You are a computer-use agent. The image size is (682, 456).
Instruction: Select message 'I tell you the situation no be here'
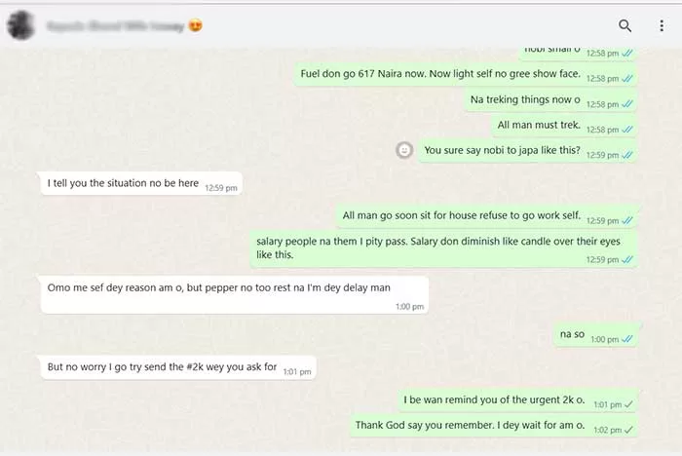pos(141,183)
